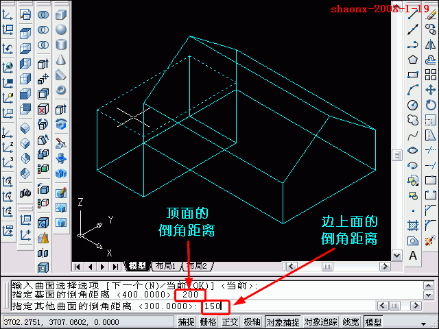
Task: Toggle 极轴 polar tracking
Action: click(252, 321)
